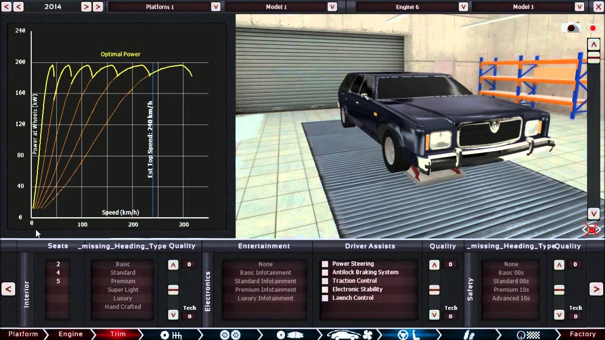This screenshot has height=340, width=605.
Task: Adjust the Interior quality slider handle
Action: click(173, 289)
